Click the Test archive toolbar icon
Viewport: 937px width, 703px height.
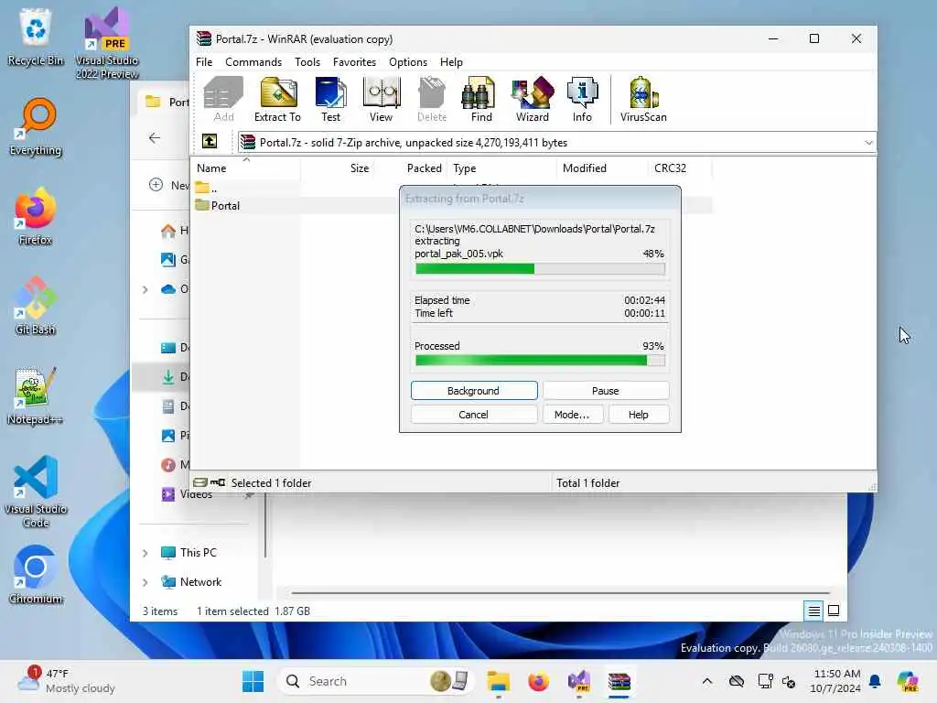click(330, 100)
